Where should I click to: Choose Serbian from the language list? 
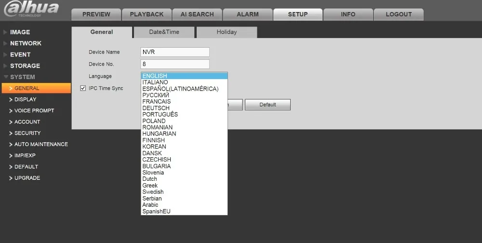[x=184, y=198]
